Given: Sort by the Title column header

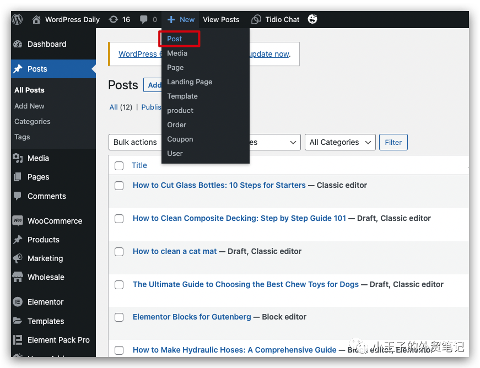Looking at the screenshot, I should [139, 165].
